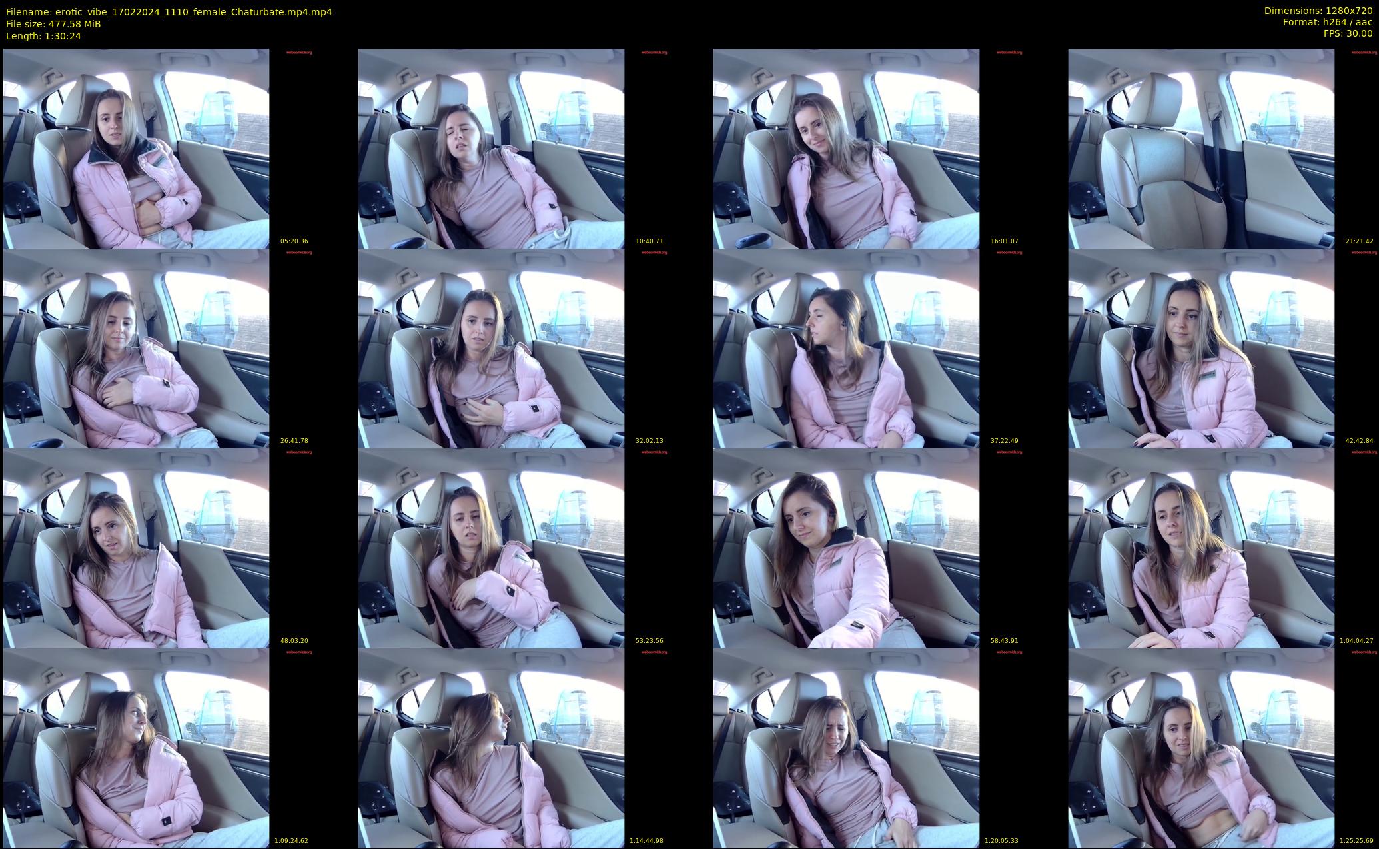Click the 05:20.36 timestamp label
1379x849 pixels.
pos(294,241)
